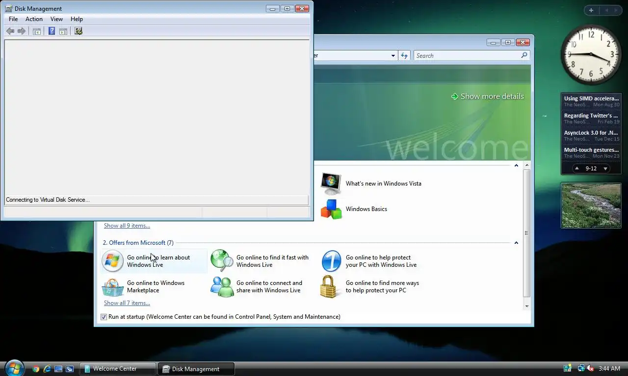Viewport: 628px width, 376px height.
Task: Click Connecting to Virtual Disk Service status text
Action: coord(48,200)
